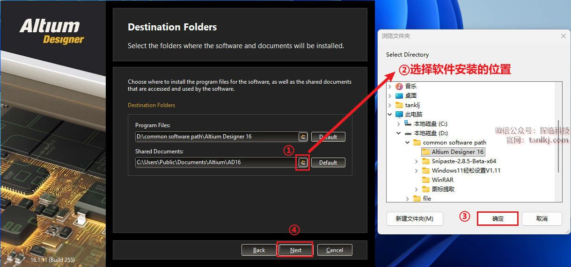This screenshot has height=267, width=571.
Task: Create a new folder with 新建文件夹(M)
Action: click(x=415, y=219)
